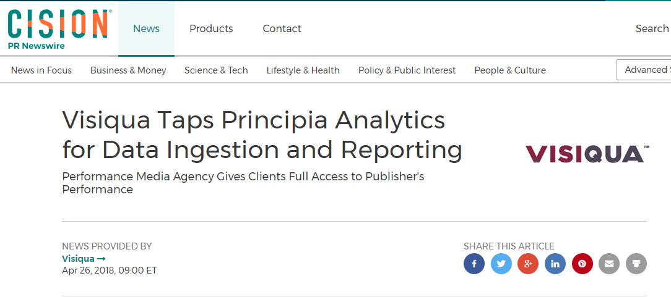Expand Science & Tech category
The width and height of the screenshot is (671, 297).
point(216,70)
